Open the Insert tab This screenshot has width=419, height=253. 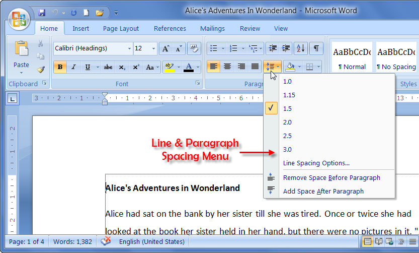80,28
